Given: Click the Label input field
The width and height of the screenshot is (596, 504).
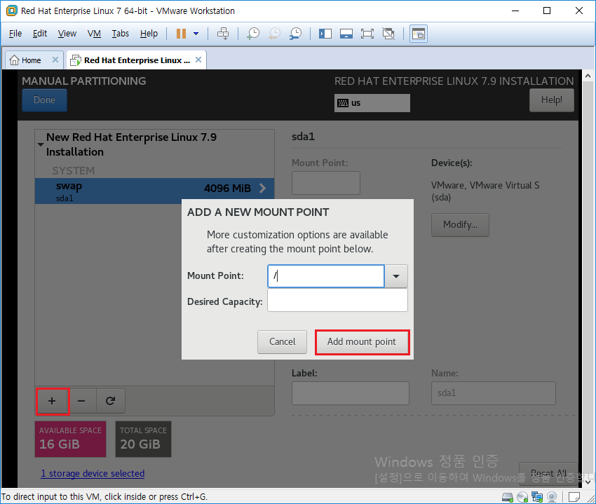Looking at the screenshot, I should [x=351, y=393].
